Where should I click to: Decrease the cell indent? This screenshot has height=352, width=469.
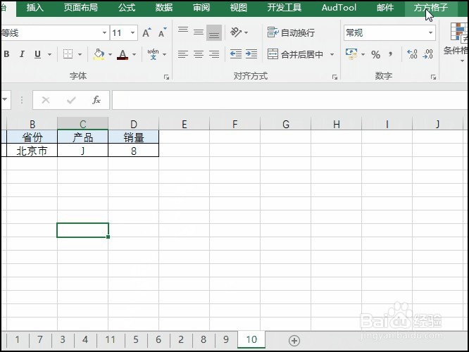236,54
